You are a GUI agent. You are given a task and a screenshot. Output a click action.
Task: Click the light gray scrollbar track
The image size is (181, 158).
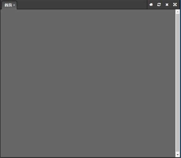[x=178, y=83]
